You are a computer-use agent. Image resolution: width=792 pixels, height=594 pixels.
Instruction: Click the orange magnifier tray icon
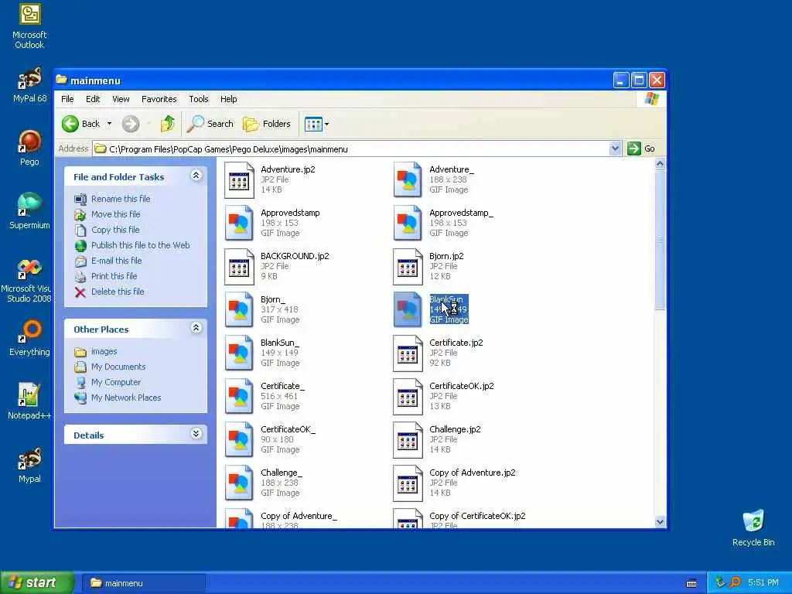735,583
